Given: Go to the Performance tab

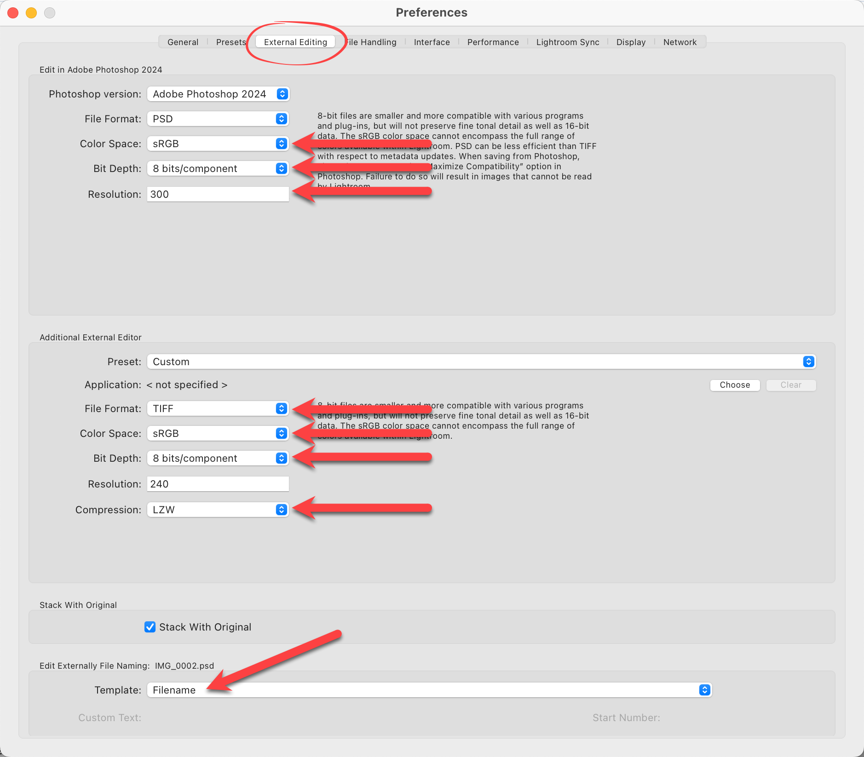Looking at the screenshot, I should coord(493,42).
